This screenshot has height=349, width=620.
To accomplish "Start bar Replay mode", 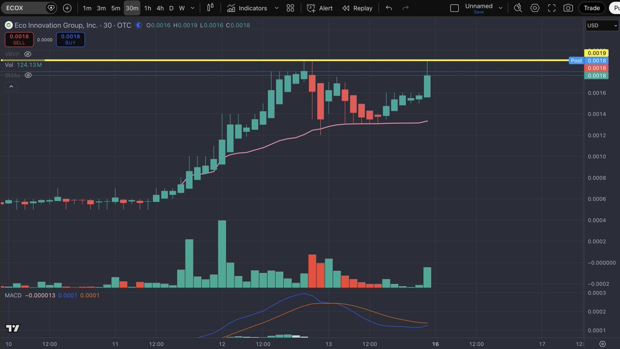I will [x=357, y=8].
